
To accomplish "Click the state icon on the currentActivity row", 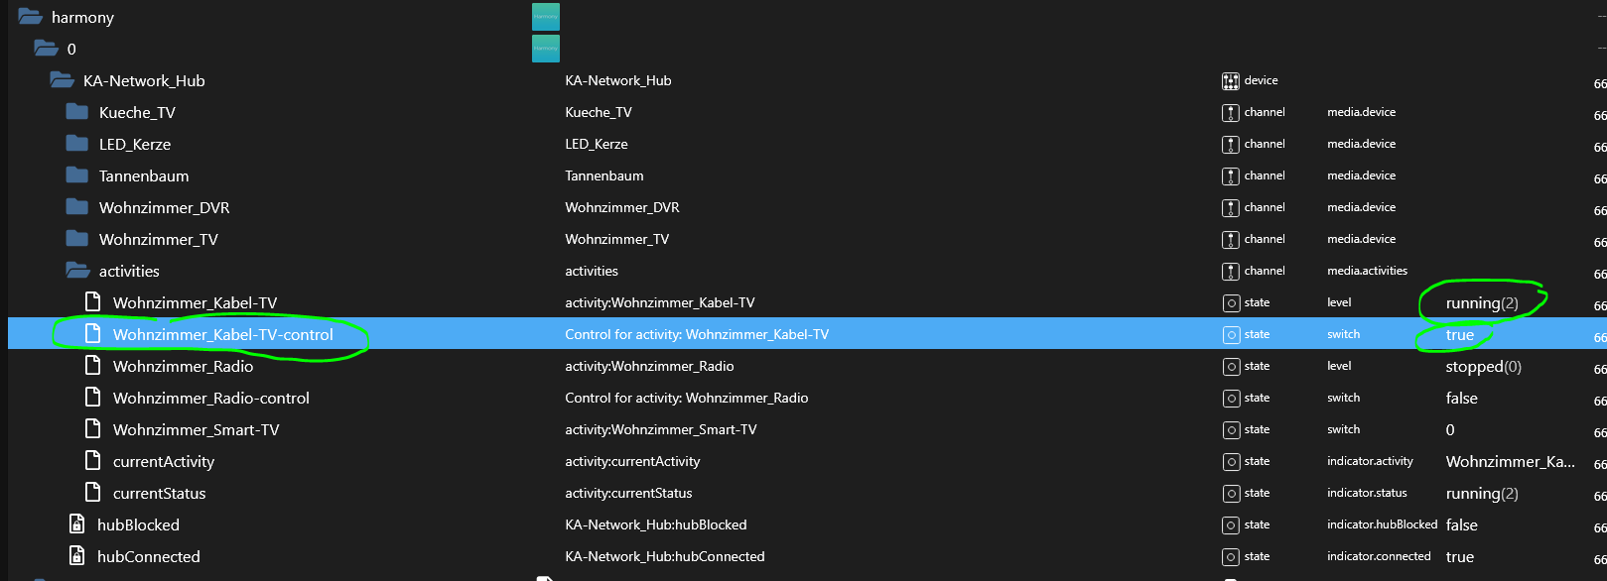I will 1231,461.
